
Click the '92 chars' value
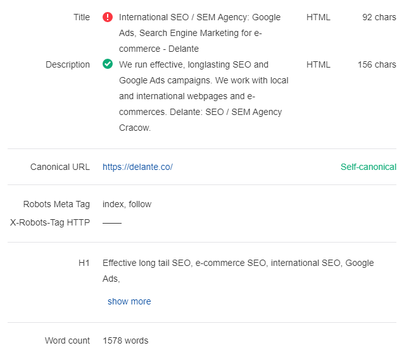click(x=379, y=17)
